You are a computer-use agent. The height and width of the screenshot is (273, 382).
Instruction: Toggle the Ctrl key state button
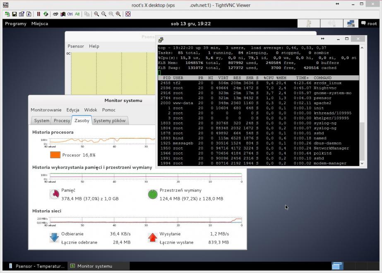pos(70,14)
